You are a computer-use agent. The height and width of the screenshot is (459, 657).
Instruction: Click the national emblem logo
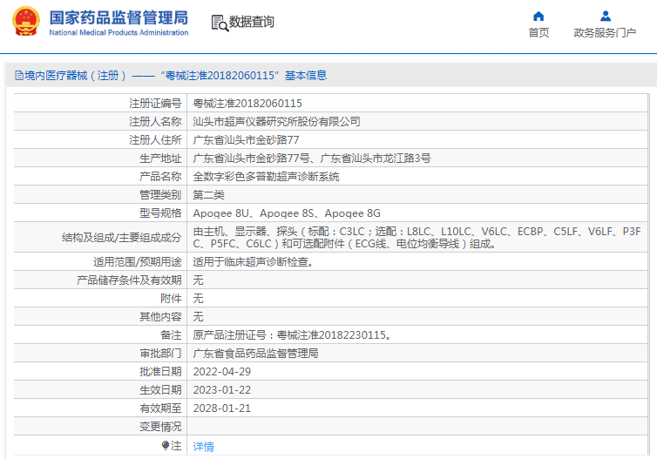point(25,22)
